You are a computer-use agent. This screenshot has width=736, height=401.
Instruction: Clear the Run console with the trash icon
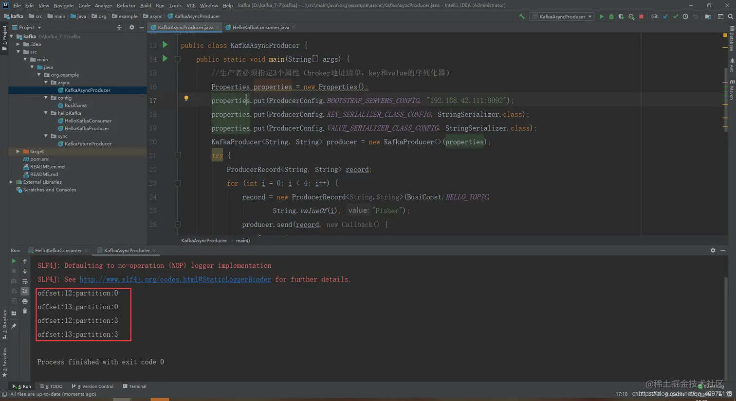tap(25, 311)
